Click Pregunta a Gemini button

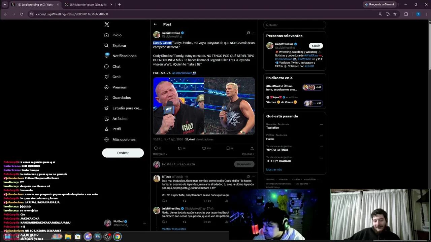pyautogui.click(x=379, y=4)
